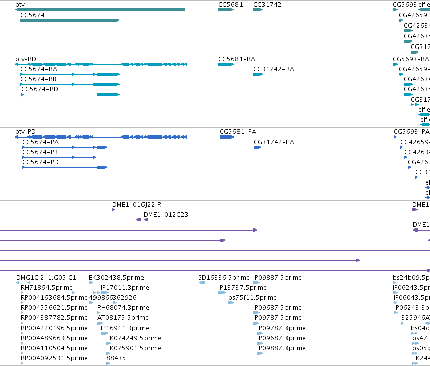
Task: Click the SD16336.5prime EST label
Action: [x=224, y=278]
